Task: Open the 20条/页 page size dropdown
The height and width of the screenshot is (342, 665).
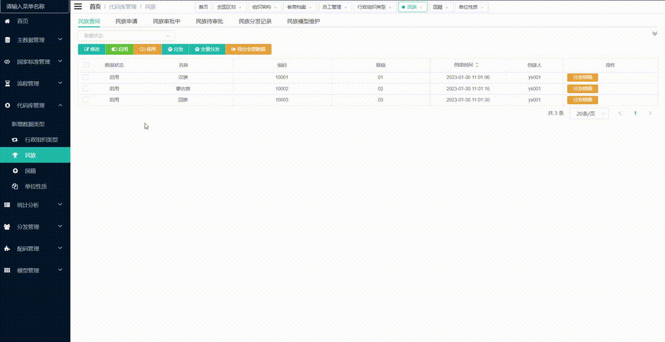Action: pos(589,114)
